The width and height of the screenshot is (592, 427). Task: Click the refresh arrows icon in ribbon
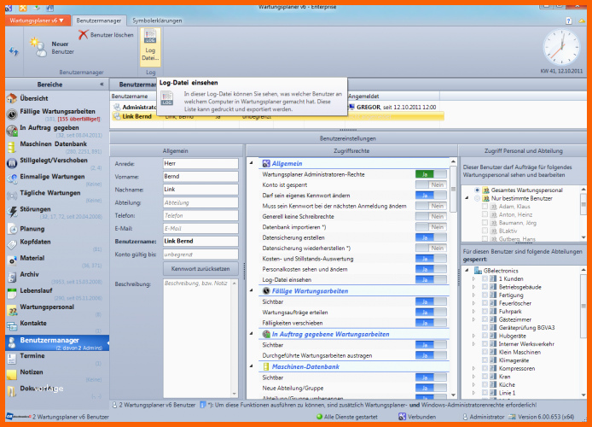(14, 50)
